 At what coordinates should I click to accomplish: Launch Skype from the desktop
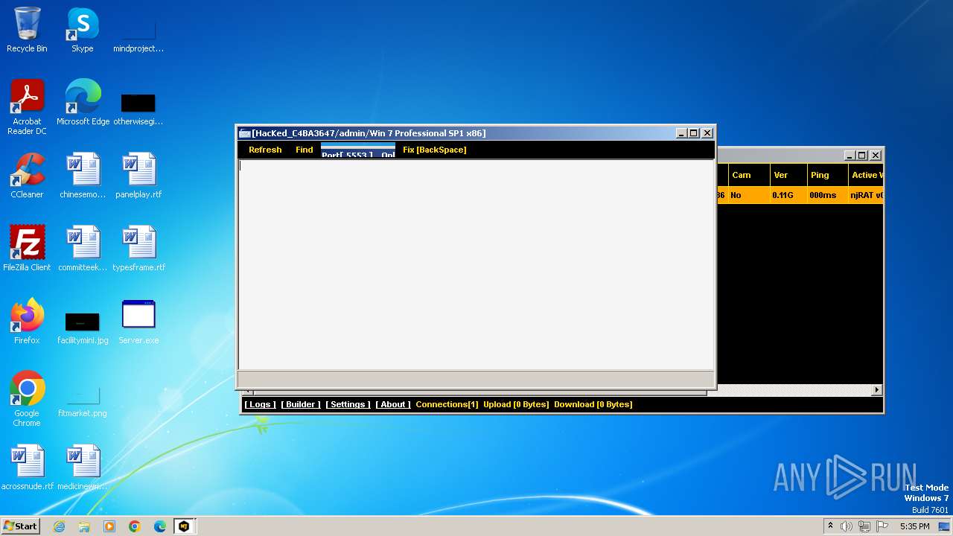[x=82, y=30]
